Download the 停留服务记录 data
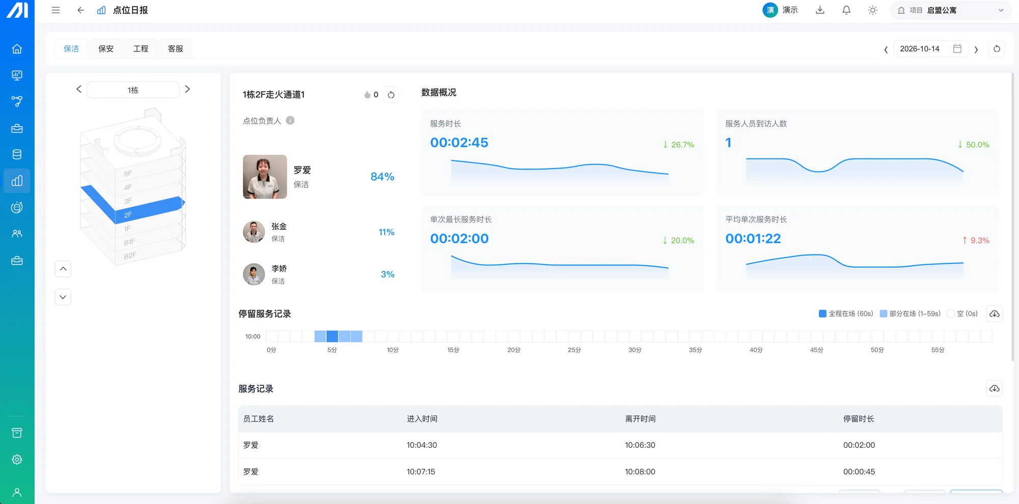The height and width of the screenshot is (504, 1019). coord(995,314)
